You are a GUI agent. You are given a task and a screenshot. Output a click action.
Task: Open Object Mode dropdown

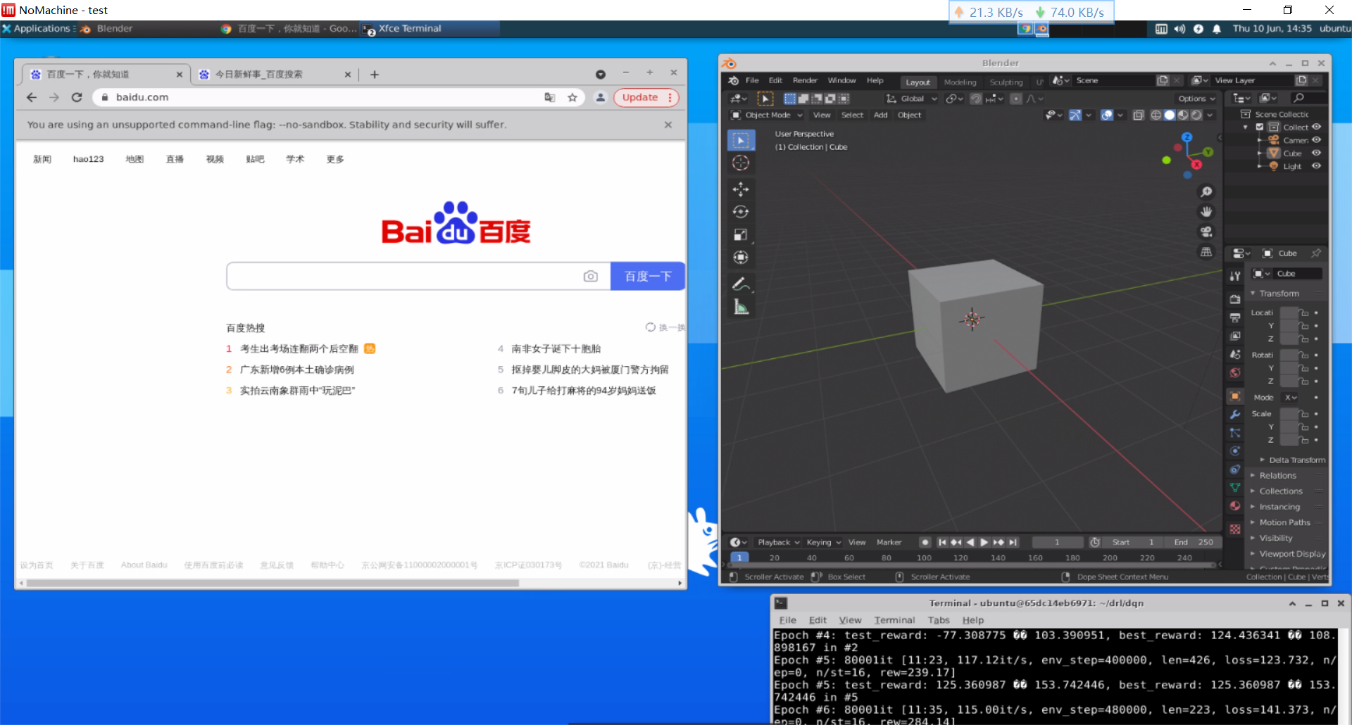(x=767, y=115)
